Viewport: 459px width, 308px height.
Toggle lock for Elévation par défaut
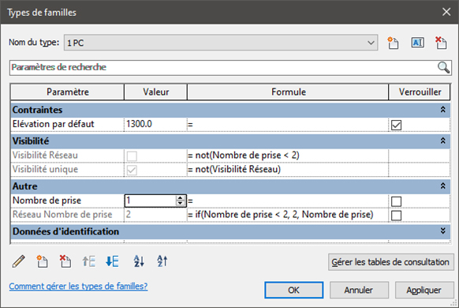(396, 125)
